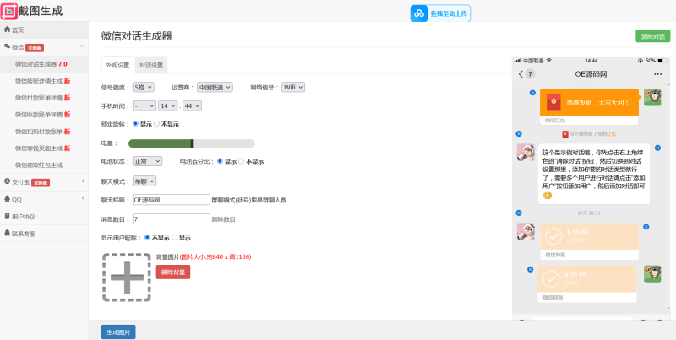Image resolution: width=676 pixels, height=340 pixels.
Task: Click the cloud upload icon at top
Action: pyautogui.click(x=418, y=13)
